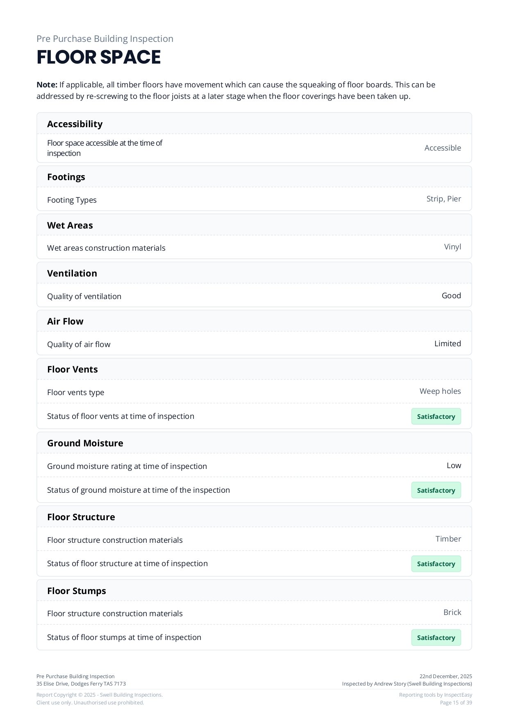509x720 pixels.
Task: Click the bold 'Note:' label
Action: (47, 85)
